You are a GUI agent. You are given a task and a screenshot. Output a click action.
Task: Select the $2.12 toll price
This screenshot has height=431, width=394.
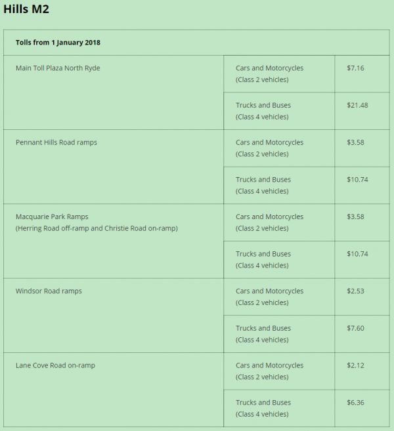pos(355,365)
